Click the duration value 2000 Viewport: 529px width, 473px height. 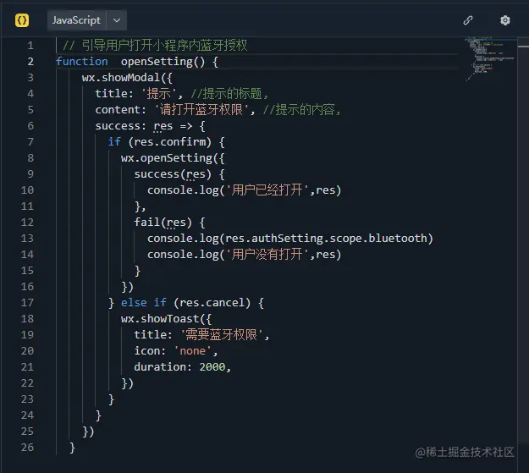click(x=212, y=366)
